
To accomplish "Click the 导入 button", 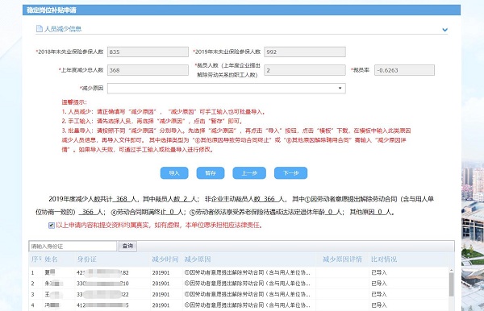I will (x=174, y=173).
